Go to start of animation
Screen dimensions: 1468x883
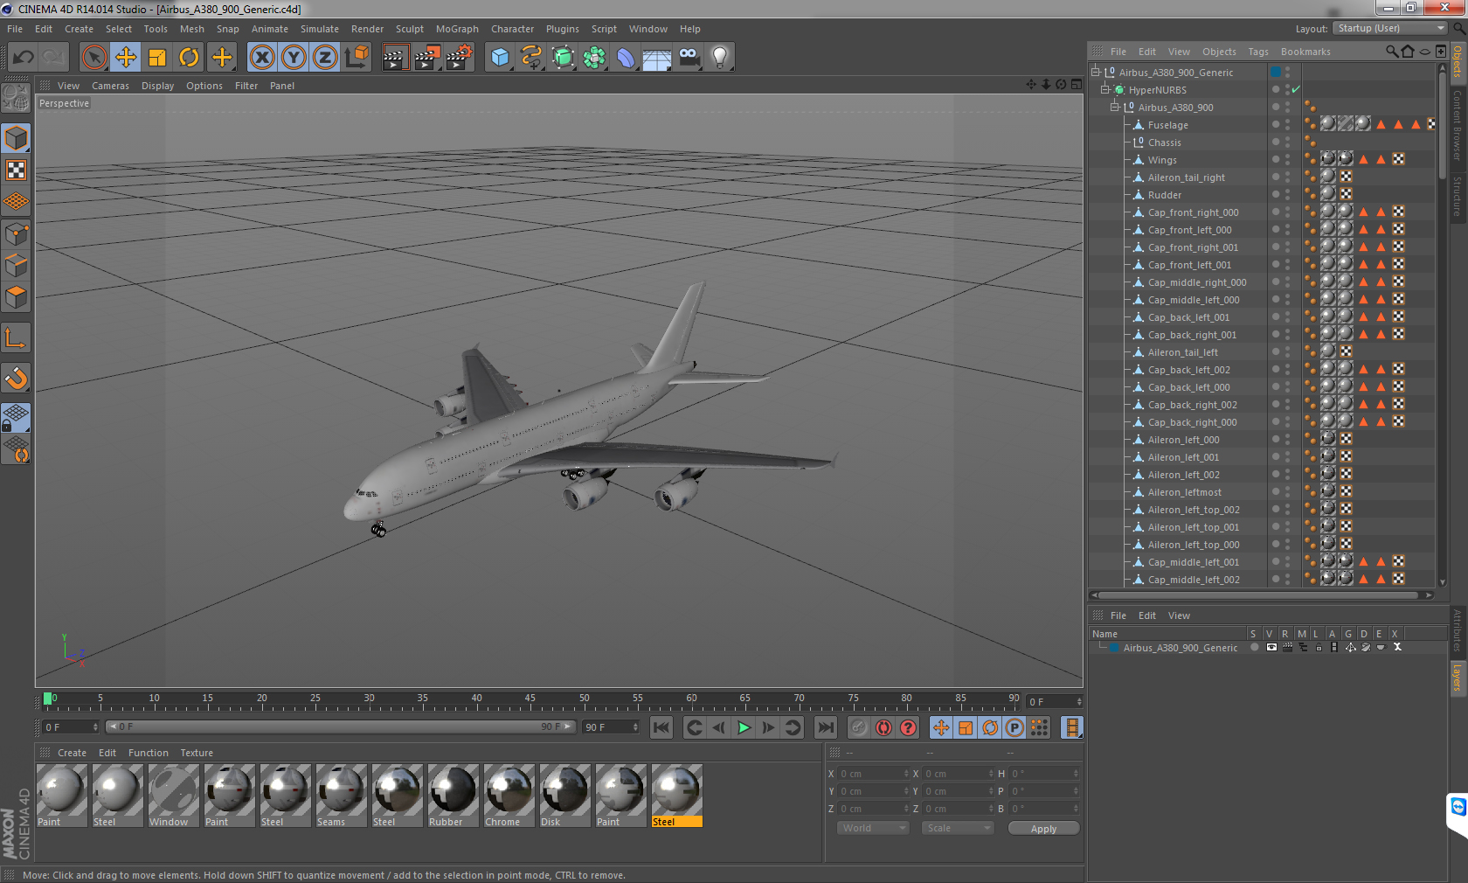tap(661, 727)
